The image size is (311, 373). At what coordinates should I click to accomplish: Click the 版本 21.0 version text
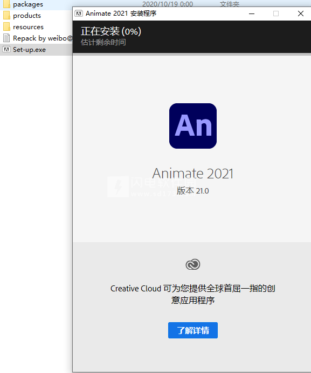[192, 191]
